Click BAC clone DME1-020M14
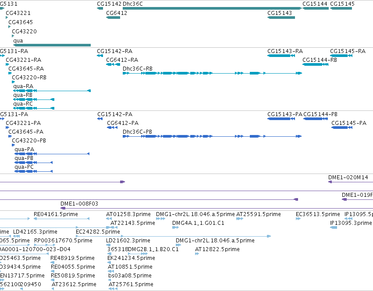The width and height of the screenshot is (373, 291). coord(348,177)
